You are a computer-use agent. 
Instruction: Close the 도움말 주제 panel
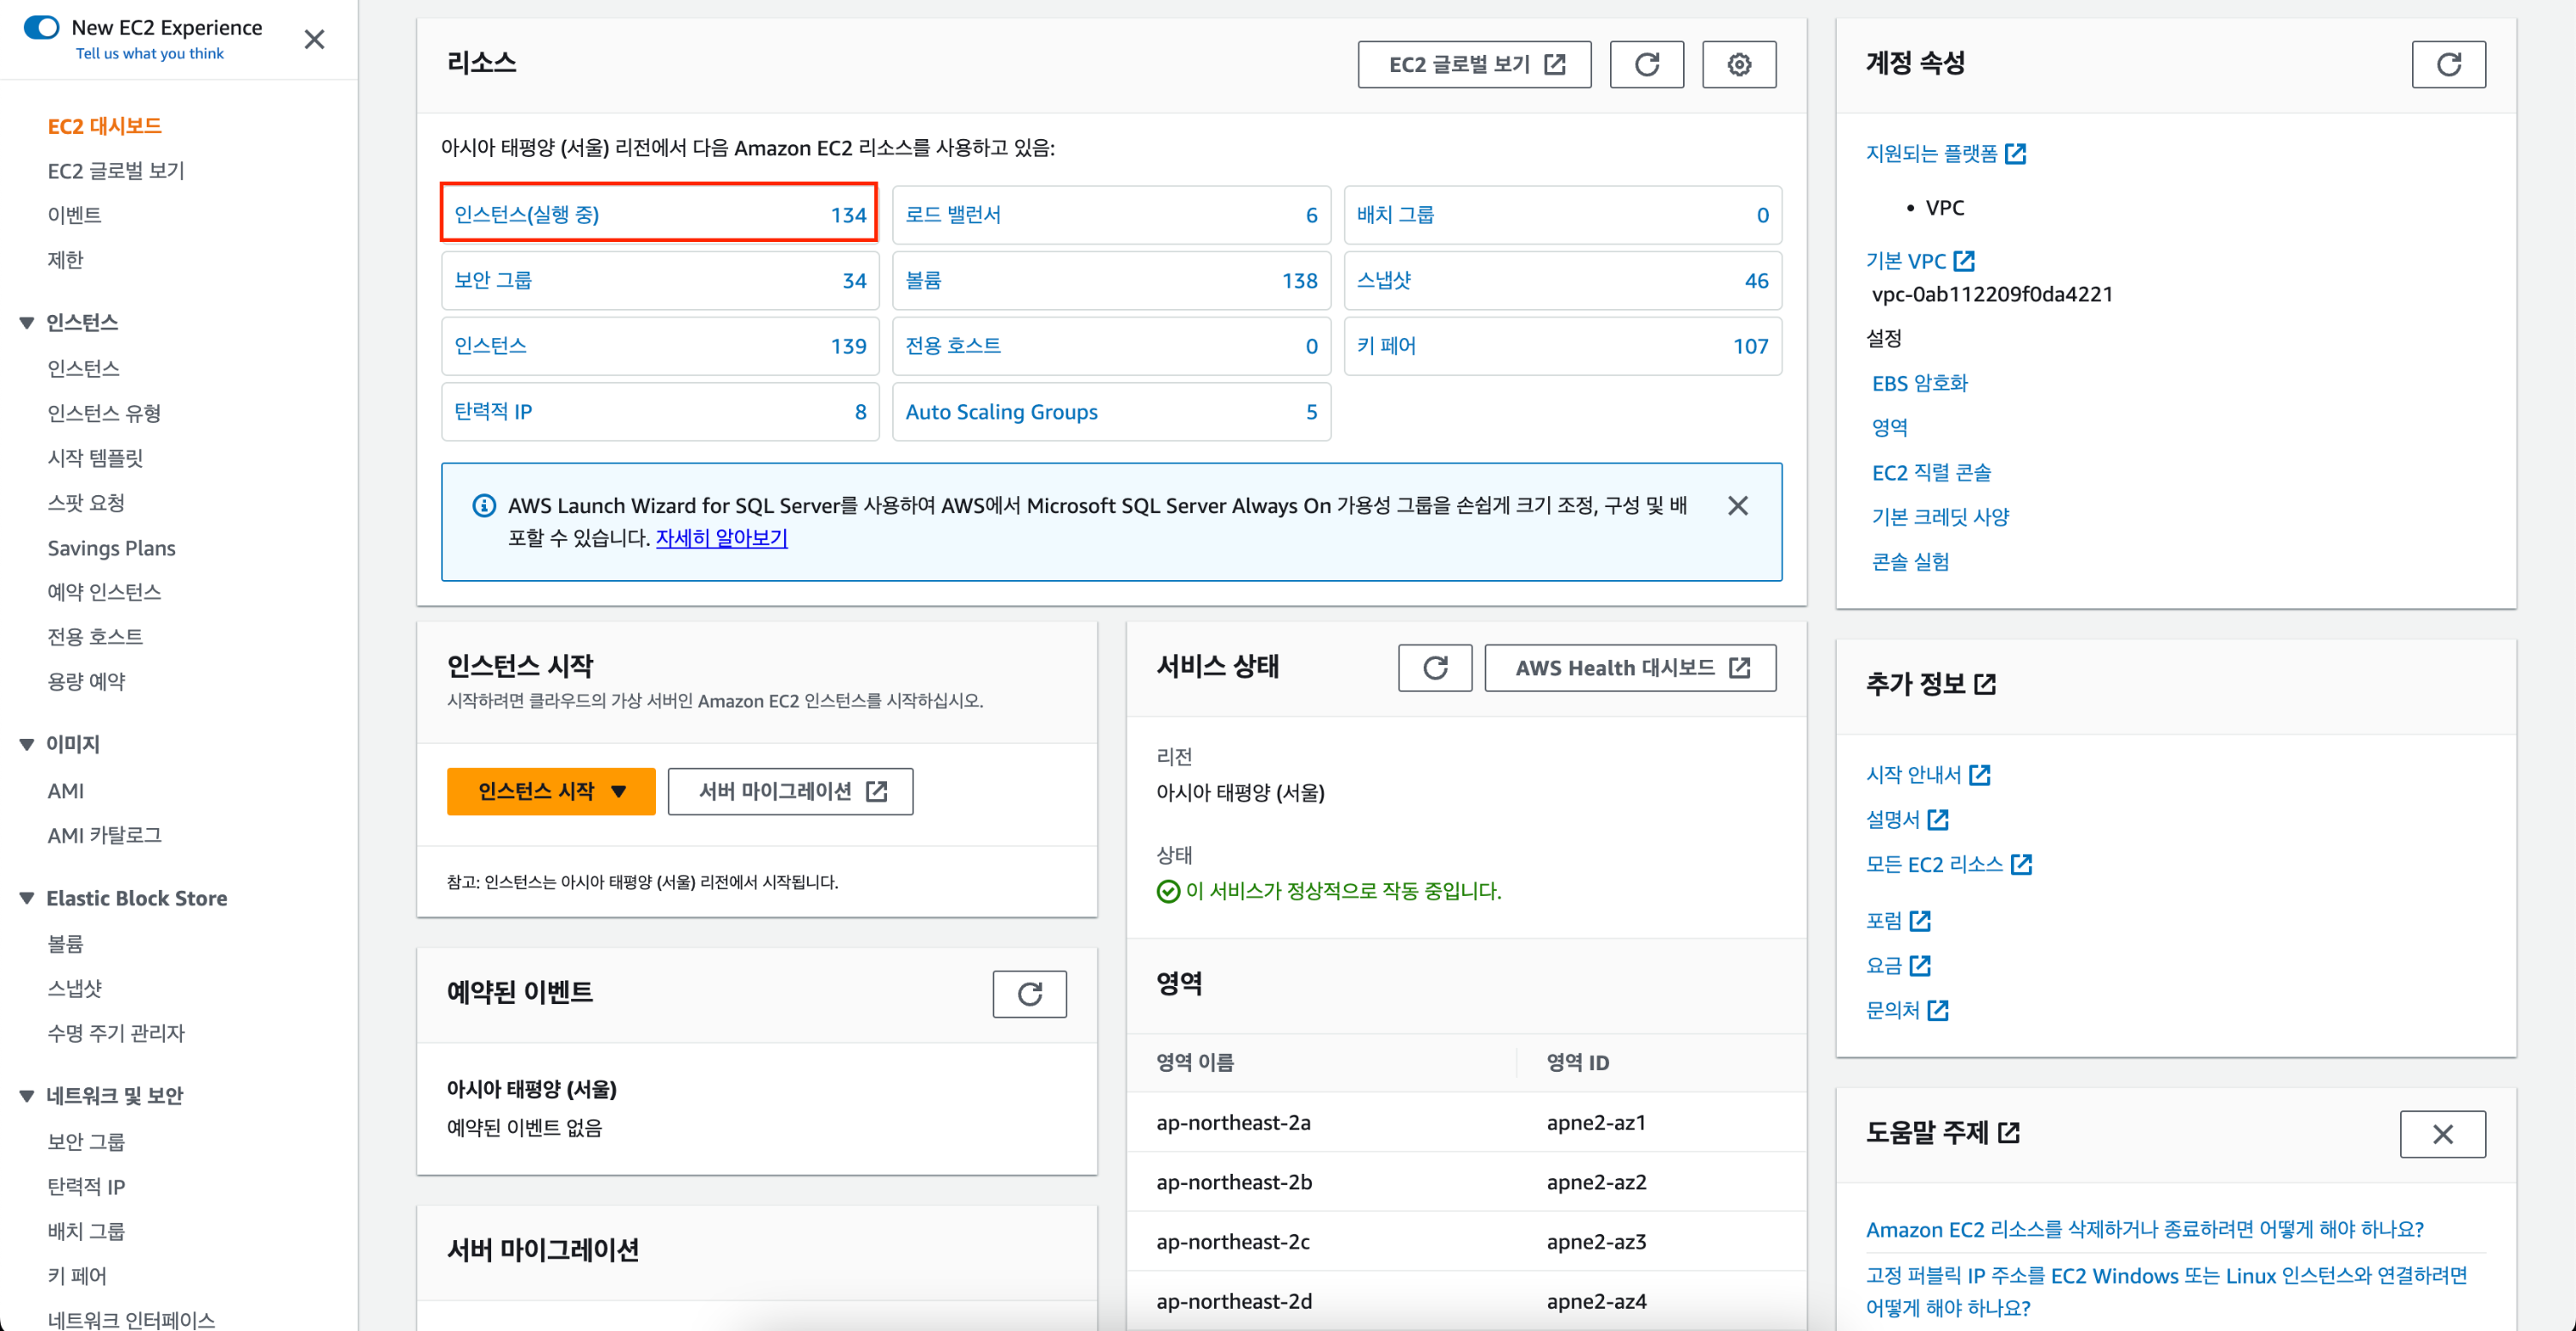[x=2441, y=1134]
